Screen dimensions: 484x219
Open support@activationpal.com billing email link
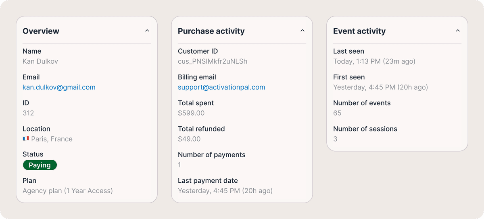tap(221, 87)
